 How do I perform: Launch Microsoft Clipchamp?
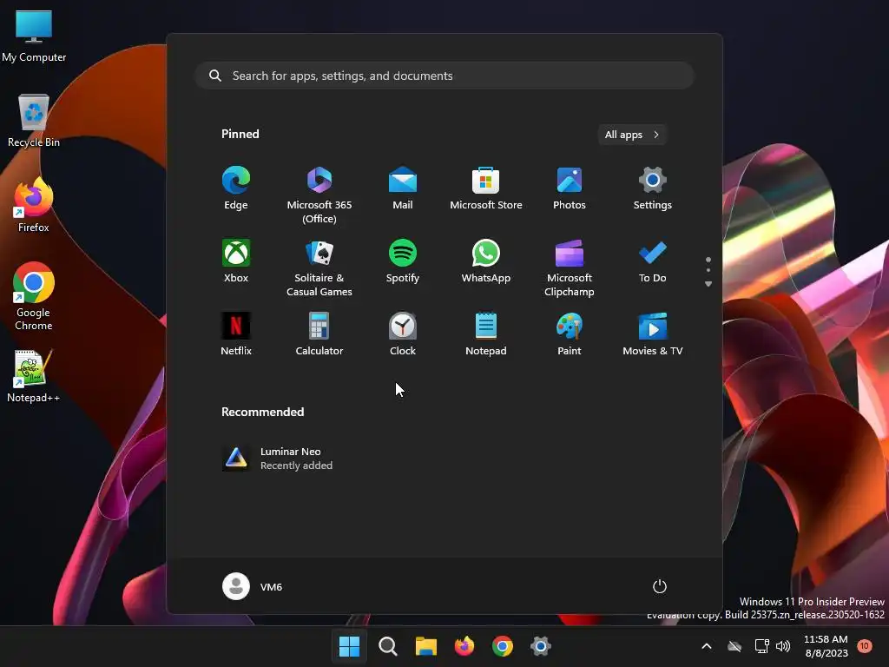coord(570,267)
